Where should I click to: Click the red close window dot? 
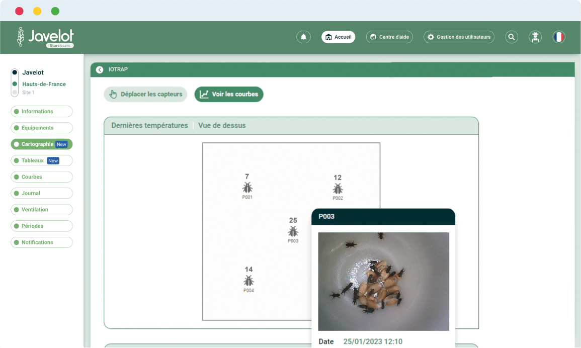[x=19, y=11]
